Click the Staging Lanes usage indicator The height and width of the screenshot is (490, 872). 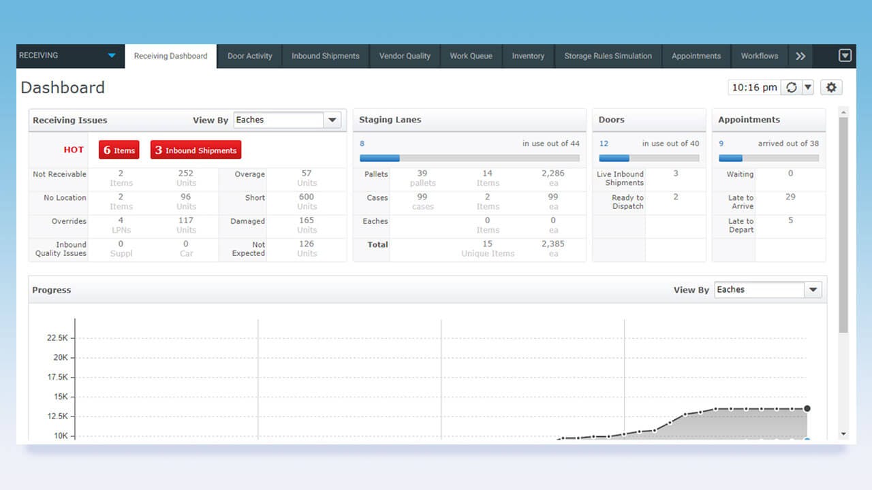pyautogui.click(x=469, y=158)
